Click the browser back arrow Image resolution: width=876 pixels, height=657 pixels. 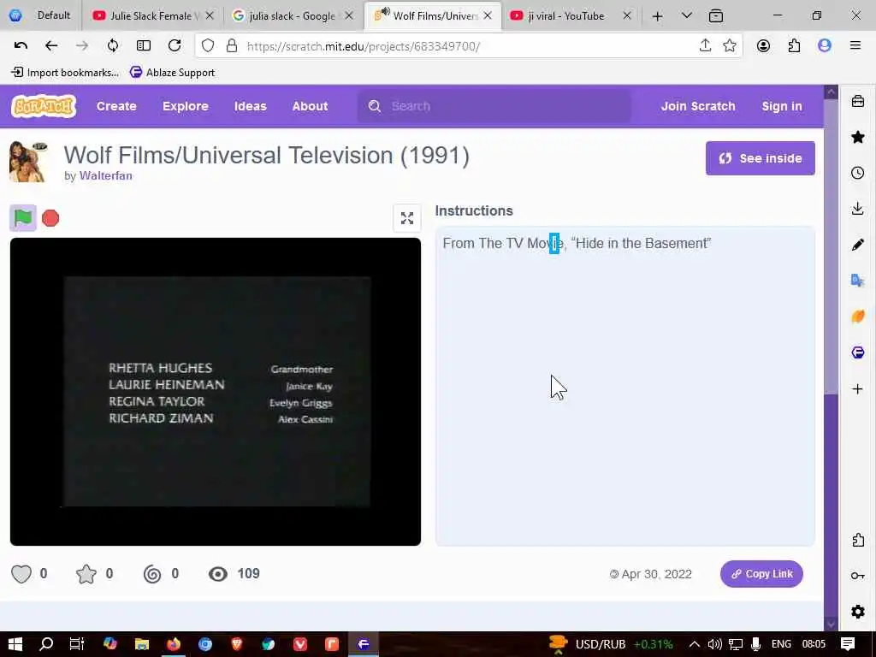pos(51,46)
